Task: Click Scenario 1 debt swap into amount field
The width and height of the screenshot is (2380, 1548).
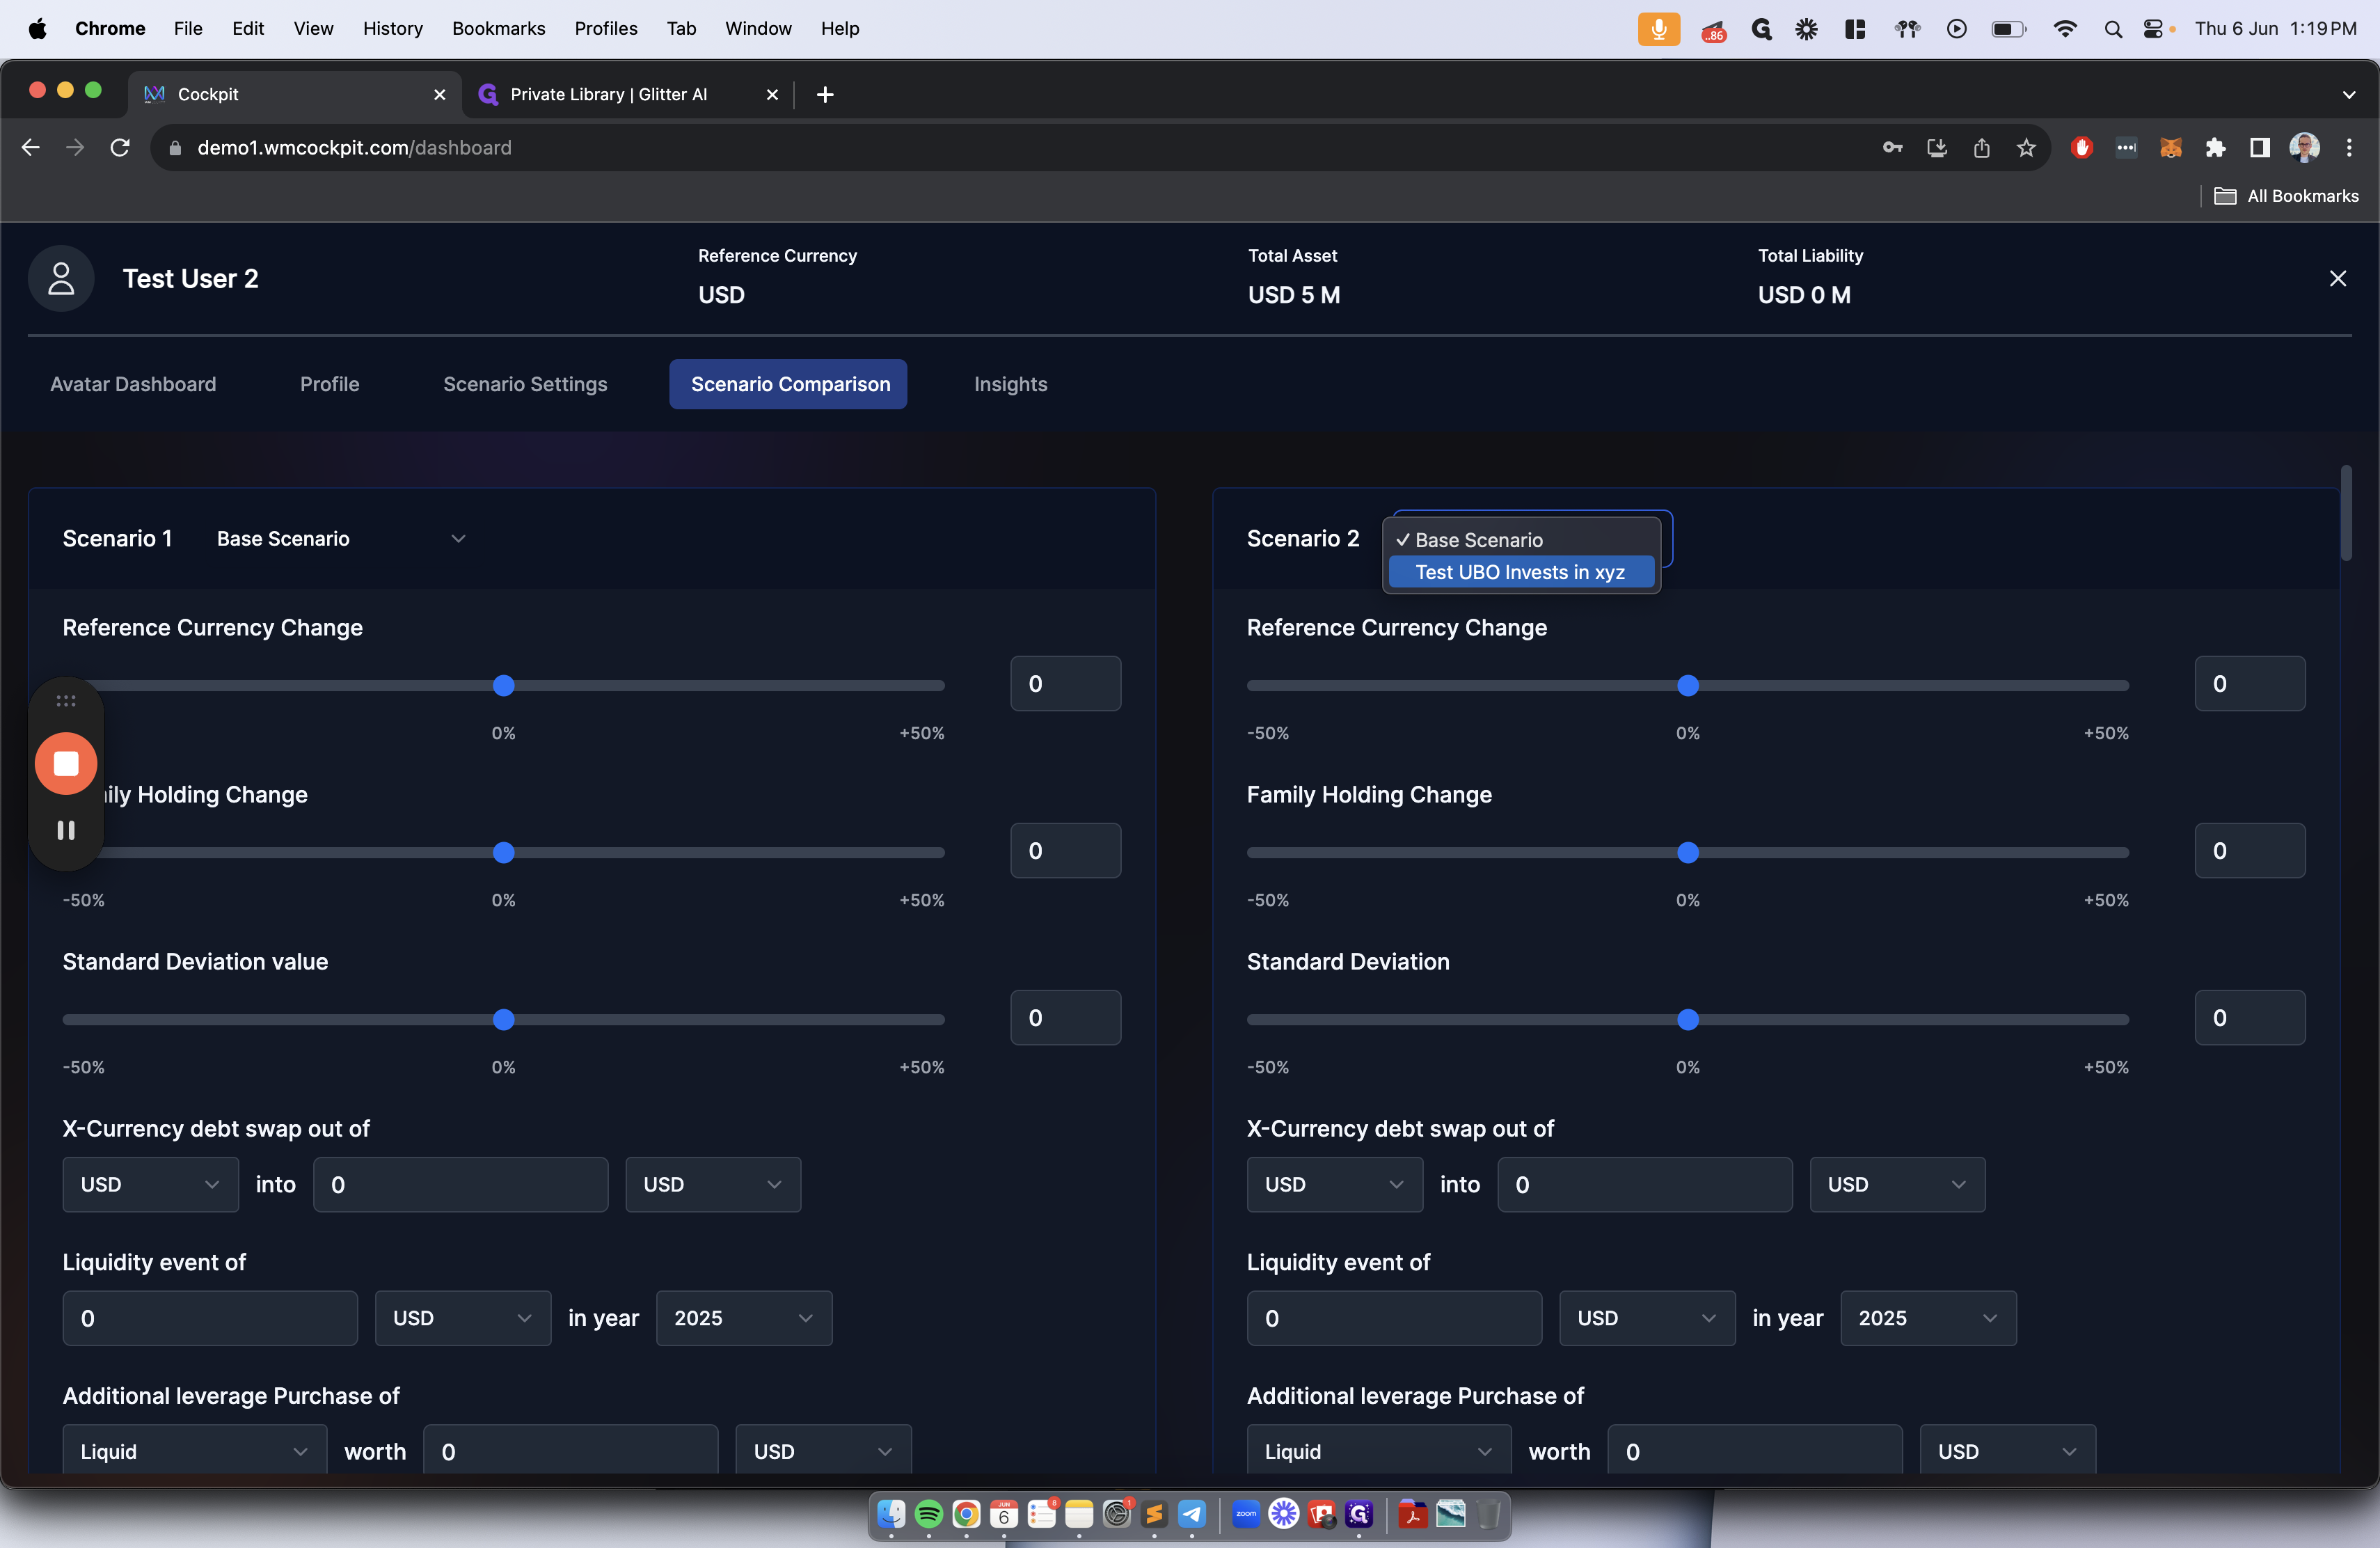Action: (460, 1184)
